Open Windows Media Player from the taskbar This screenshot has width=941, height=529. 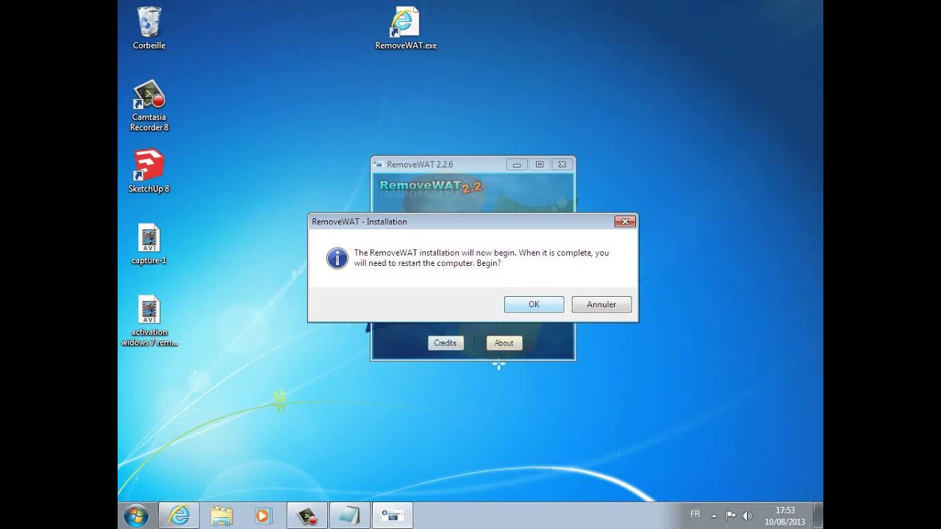tap(263, 515)
